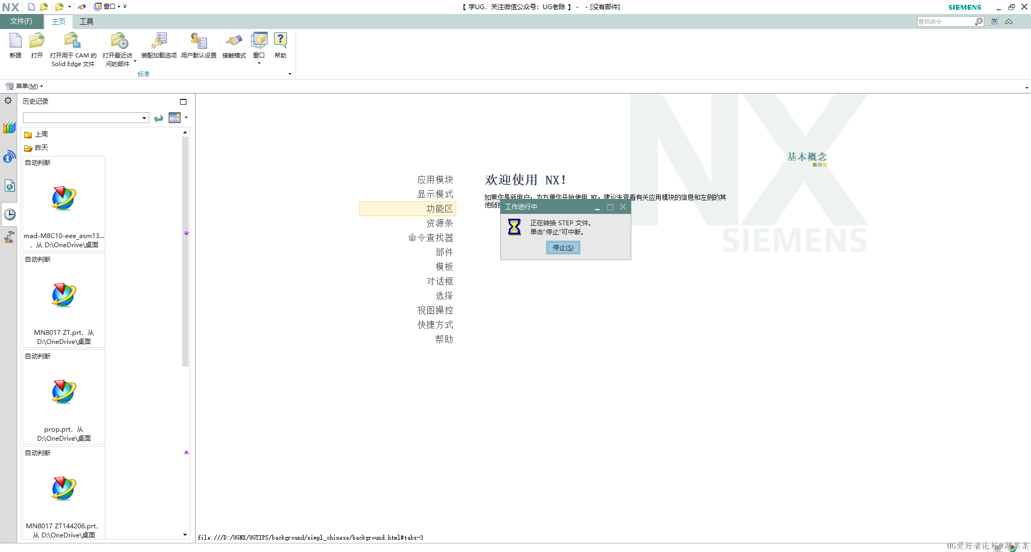Switch to the 工具 tools tab
This screenshot has height=552, width=1031.
pos(86,21)
